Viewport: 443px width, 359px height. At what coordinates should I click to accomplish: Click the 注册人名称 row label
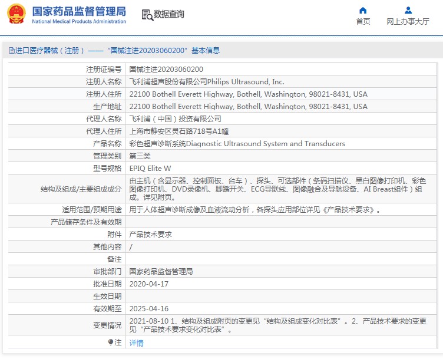click(x=104, y=82)
